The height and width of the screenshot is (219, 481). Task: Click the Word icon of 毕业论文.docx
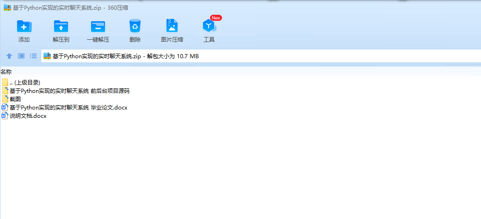[5, 108]
